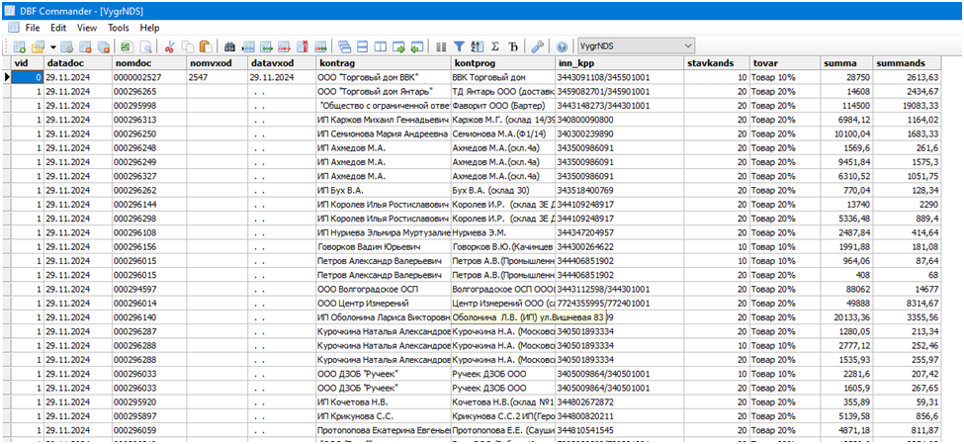Screen dimensions: 964x444
Task: Click the summands column header
Action: tap(907, 62)
